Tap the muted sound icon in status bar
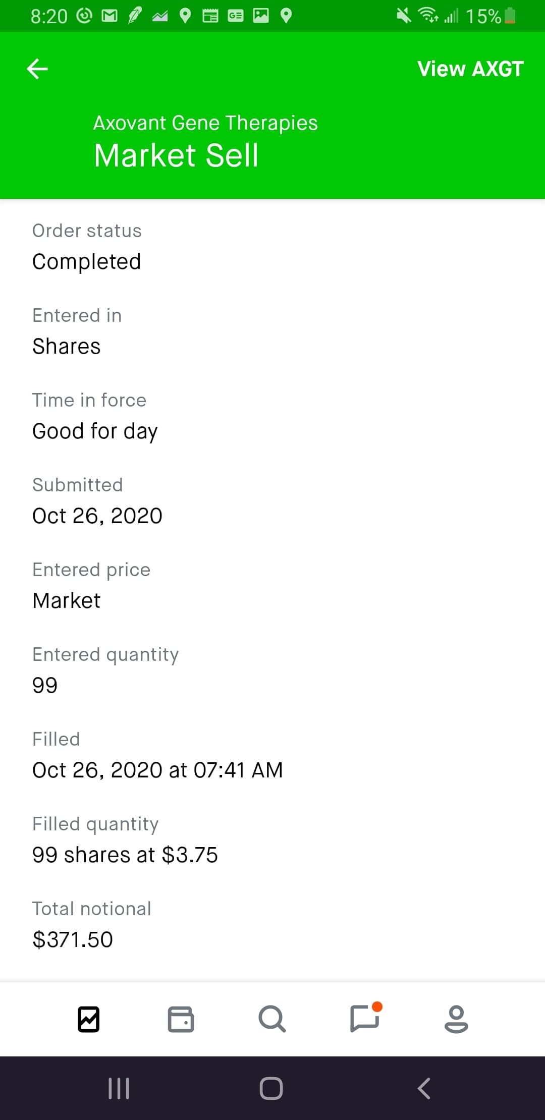The image size is (545, 1120). click(403, 16)
